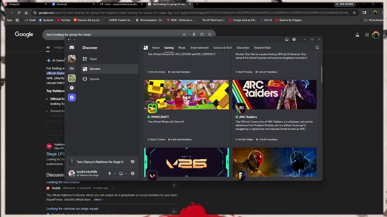Open the Gs server in Discord sidebar

[72, 68]
